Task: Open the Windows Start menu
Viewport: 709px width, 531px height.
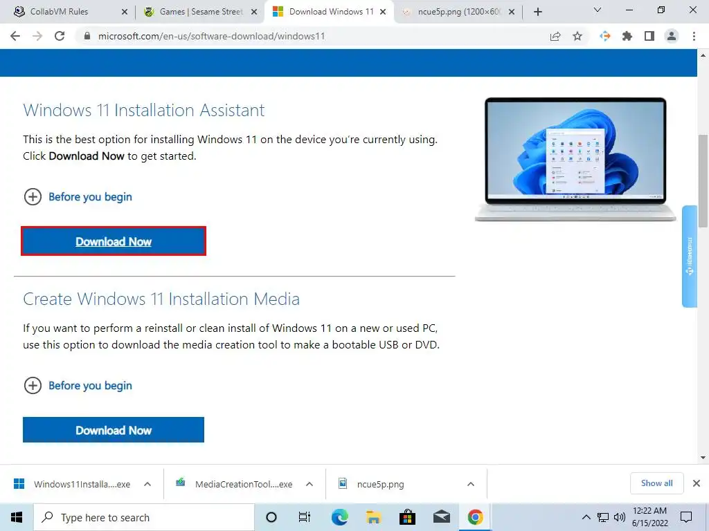Action: point(17,517)
